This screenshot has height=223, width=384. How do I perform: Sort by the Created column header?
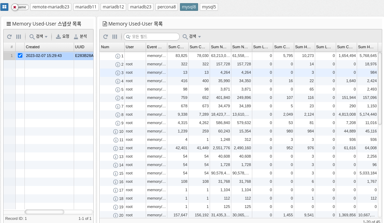pos(49,47)
